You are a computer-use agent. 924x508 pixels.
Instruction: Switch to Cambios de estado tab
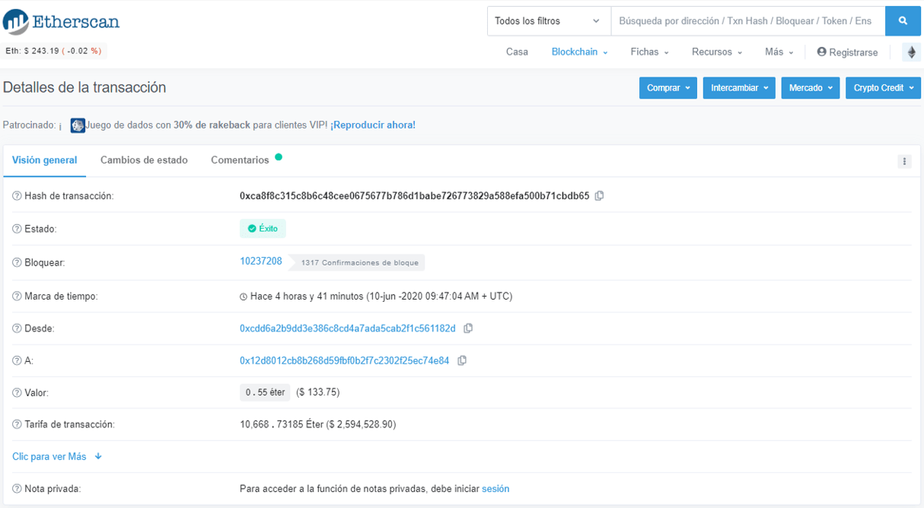pyautogui.click(x=144, y=160)
